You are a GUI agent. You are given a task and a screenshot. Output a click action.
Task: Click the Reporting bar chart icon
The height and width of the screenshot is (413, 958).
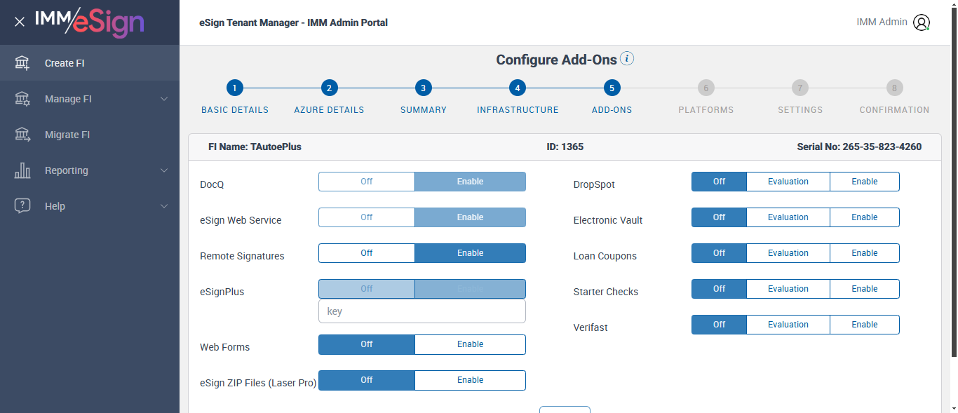(x=22, y=170)
